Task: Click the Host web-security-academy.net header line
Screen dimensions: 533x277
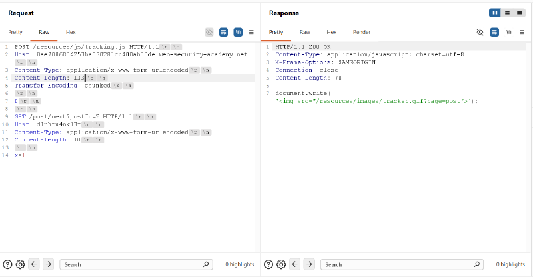Action: 131,54
